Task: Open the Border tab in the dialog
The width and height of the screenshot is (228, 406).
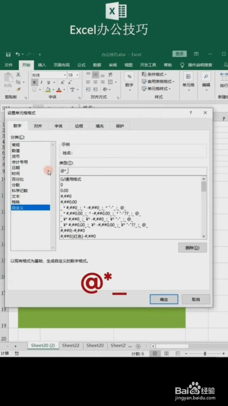Action: click(79, 126)
